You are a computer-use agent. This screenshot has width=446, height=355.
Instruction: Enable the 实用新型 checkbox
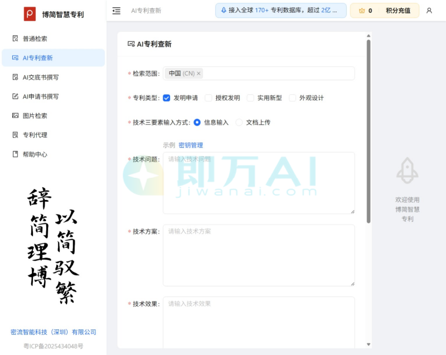(x=250, y=98)
